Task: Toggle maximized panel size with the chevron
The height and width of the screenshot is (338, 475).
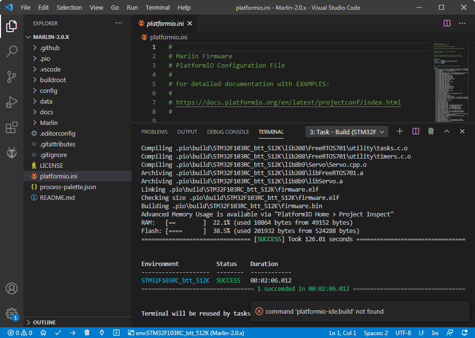Action: 447,131
